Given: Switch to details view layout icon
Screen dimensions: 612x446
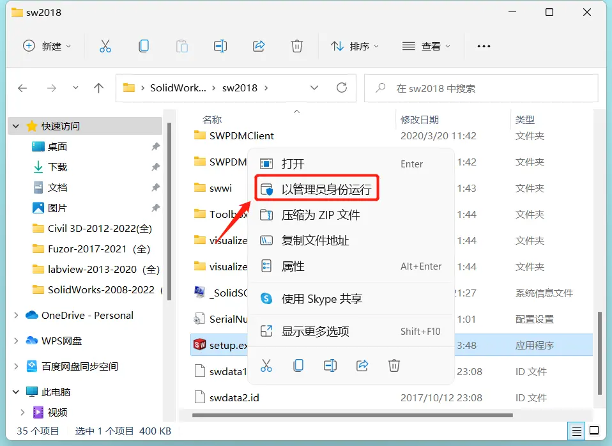Looking at the screenshot, I should click(576, 431).
